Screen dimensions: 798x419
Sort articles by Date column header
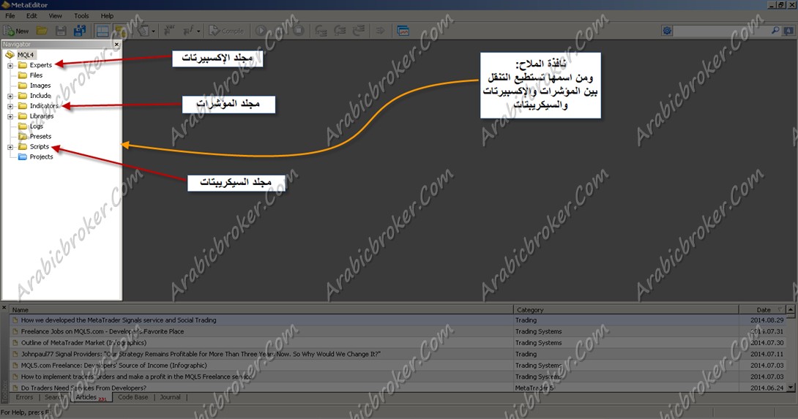(x=762, y=309)
